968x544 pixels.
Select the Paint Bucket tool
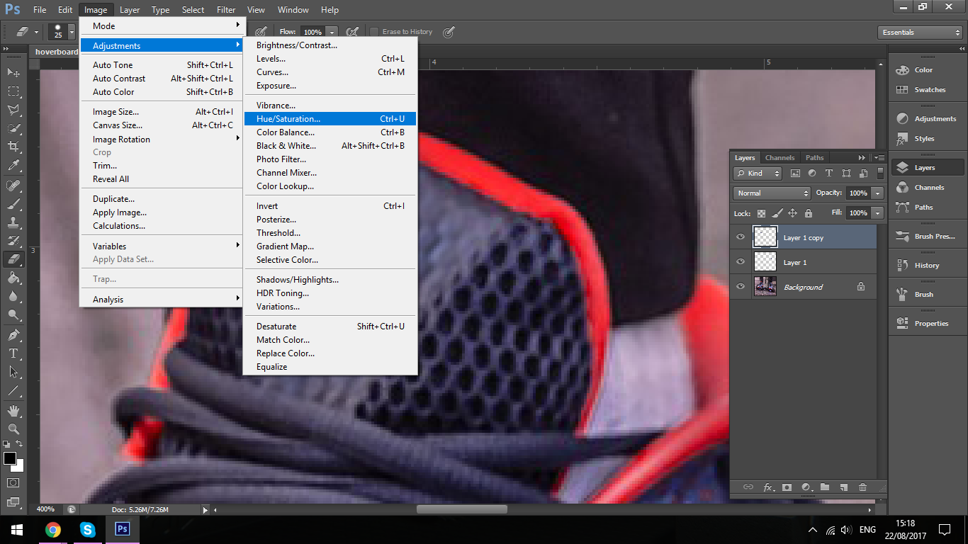(13, 278)
